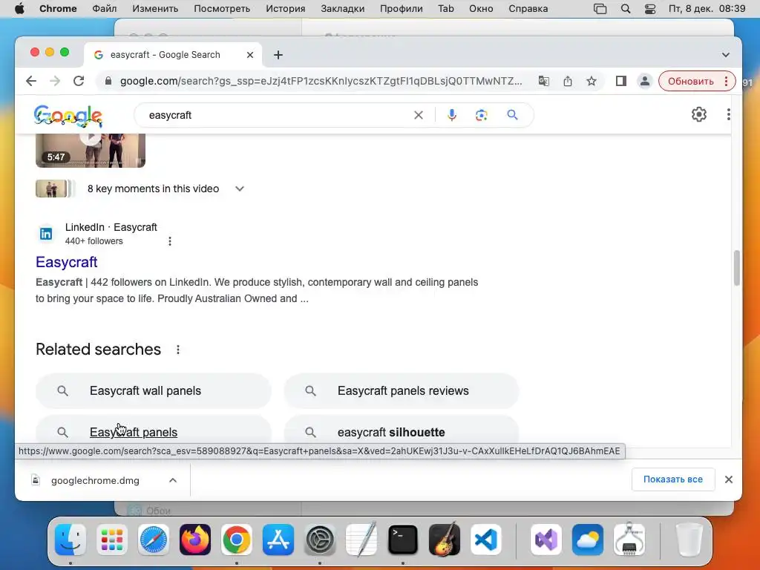760x570 pixels.
Task: Launch Safari from the dock
Action: tap(153, 540)
